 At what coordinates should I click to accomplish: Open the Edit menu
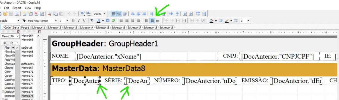(x=6, y=8)
